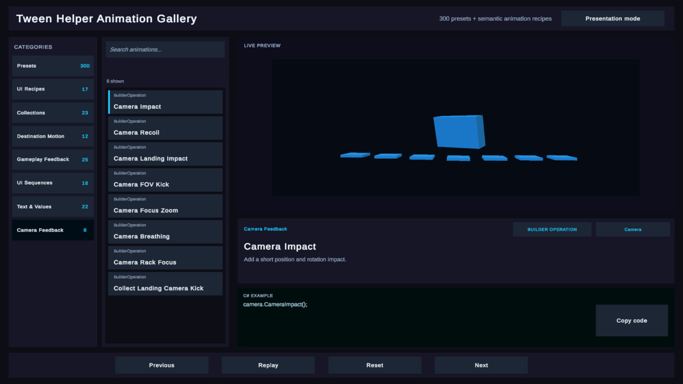
Task: Open the Presets category
Action: 53,66
